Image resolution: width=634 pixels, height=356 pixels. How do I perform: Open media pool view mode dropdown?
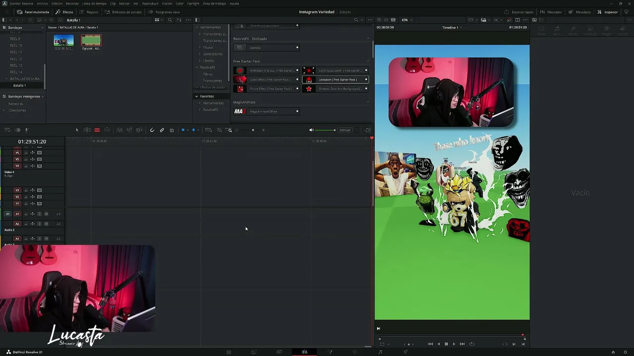[x=158, y=20]
